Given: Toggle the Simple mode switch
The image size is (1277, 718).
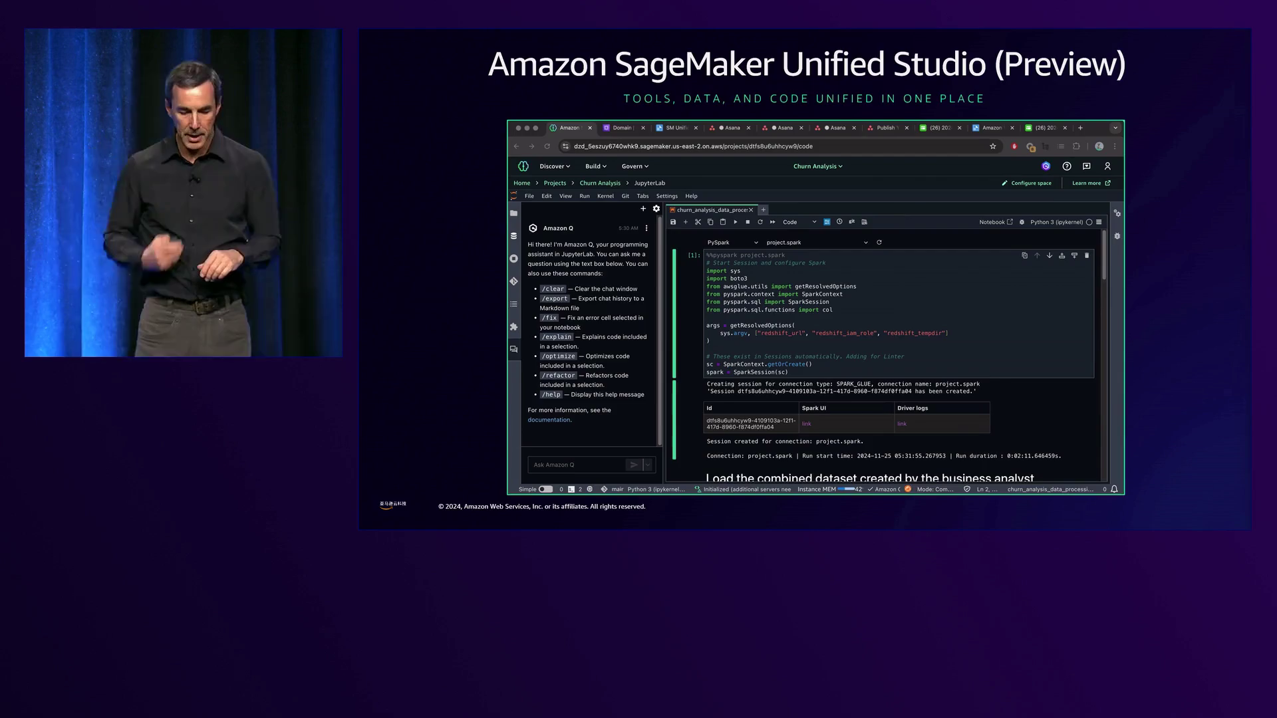Looking at the screenshot, I should point(545,489).
